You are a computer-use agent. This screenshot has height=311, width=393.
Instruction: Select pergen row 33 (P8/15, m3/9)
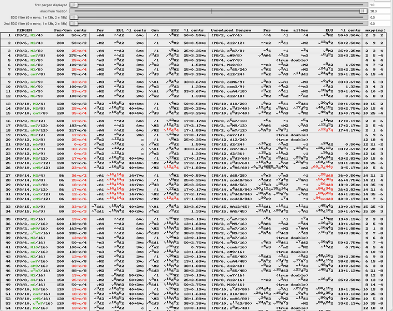[193, 207]
